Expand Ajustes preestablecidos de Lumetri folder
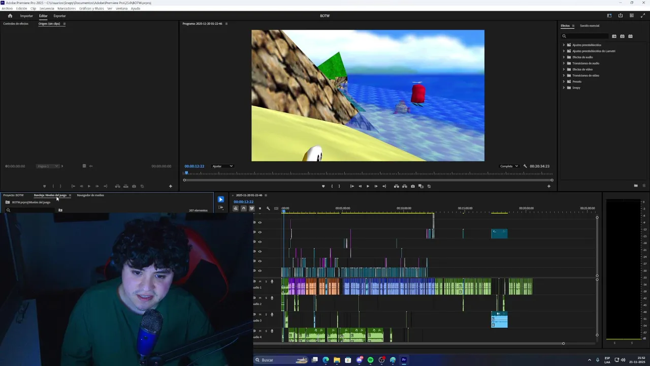Viewport: 650px width, 366px height. coord(564,51)
